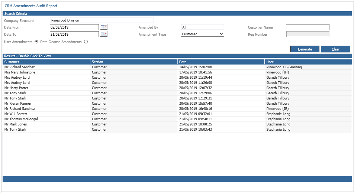354x193 pixels.
Task: Click the CRM Amendments Audit Report title
Action: pyautogui.click(x=31, y=6)
